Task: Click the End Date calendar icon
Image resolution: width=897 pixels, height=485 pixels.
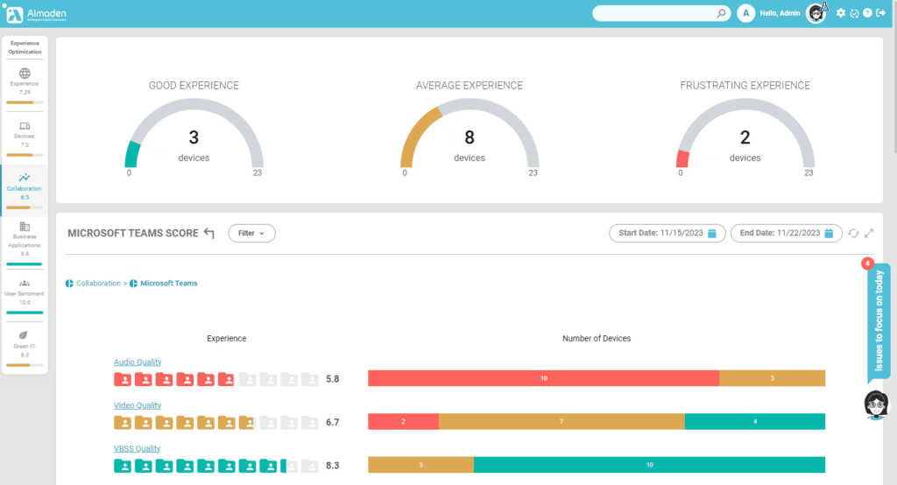Action: click(x=829, y=233)
